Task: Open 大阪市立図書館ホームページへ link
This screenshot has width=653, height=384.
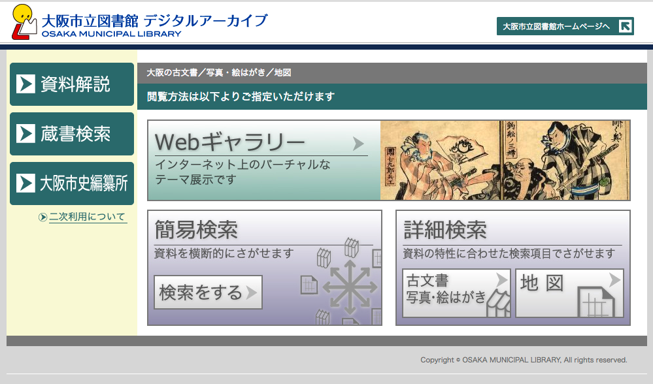Action: click(x=565, y=26)
